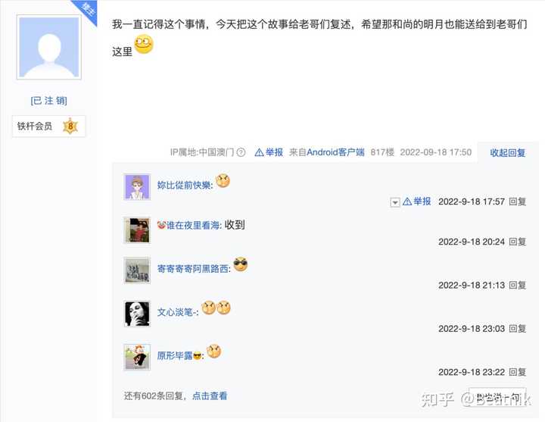Collapse replies with 收起回复

[507, 153]
